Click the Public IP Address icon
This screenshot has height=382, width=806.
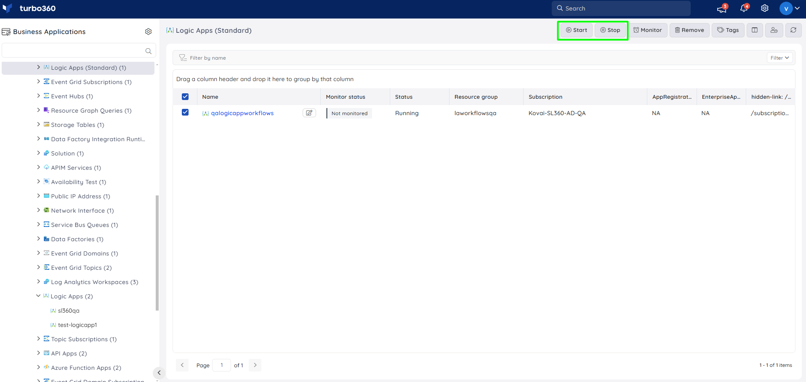47,196
